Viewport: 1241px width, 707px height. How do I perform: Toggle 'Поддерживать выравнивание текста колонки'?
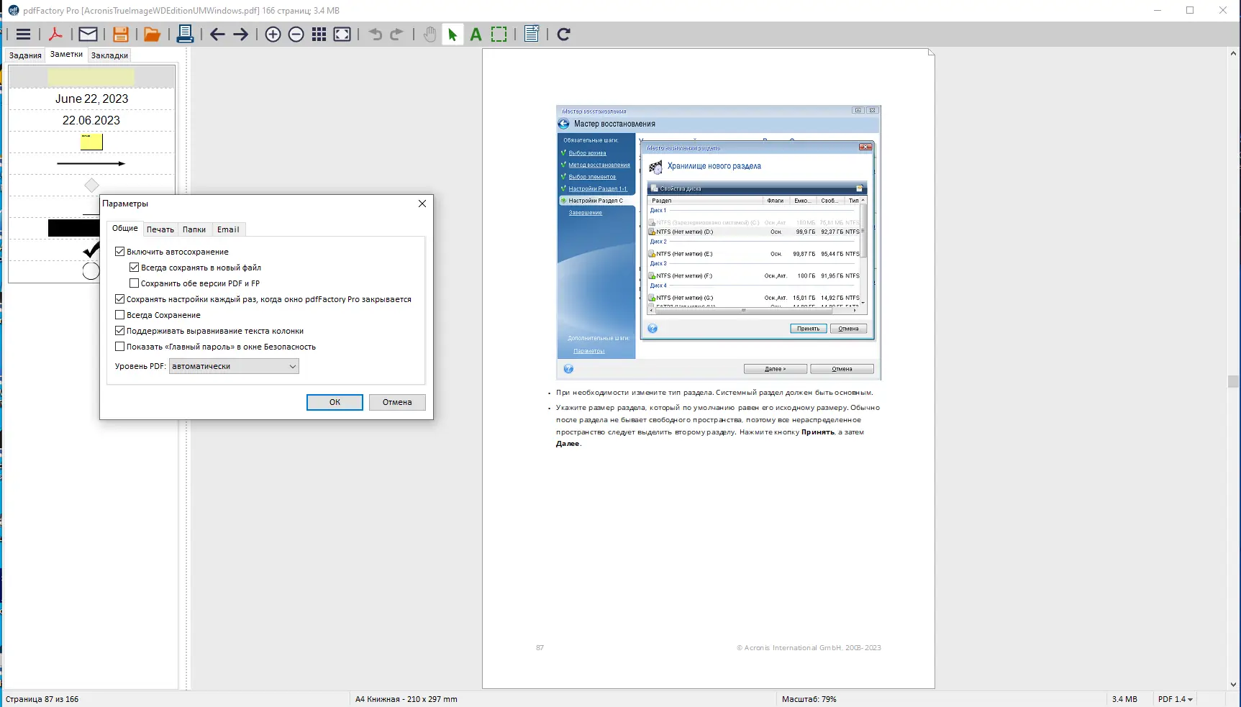coord(120,331)
